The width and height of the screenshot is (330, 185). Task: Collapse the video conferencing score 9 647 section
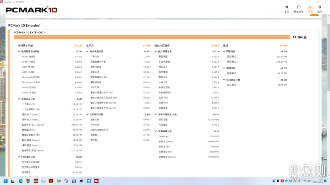point(19,99)
